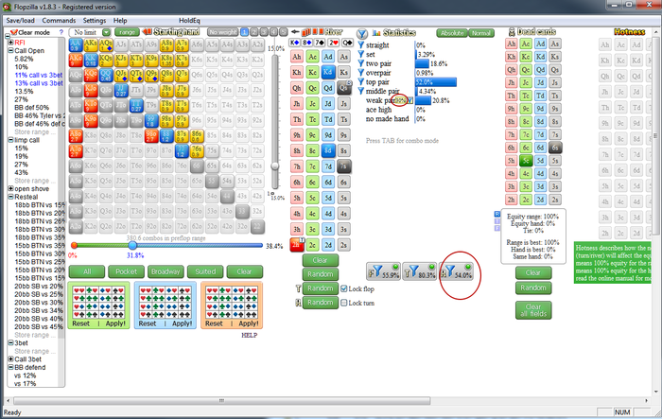The image size is (662, 419).
Task: Collapse the BB defend tree node
Action: 11,367
